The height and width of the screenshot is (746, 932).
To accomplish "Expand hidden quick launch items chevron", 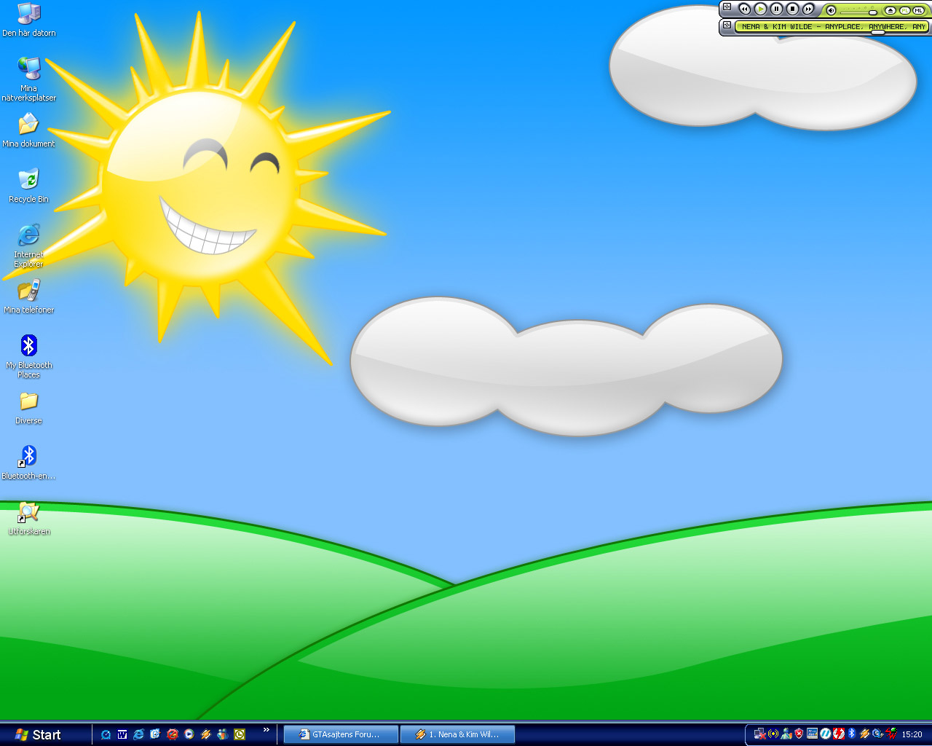I will click(266, 729).
